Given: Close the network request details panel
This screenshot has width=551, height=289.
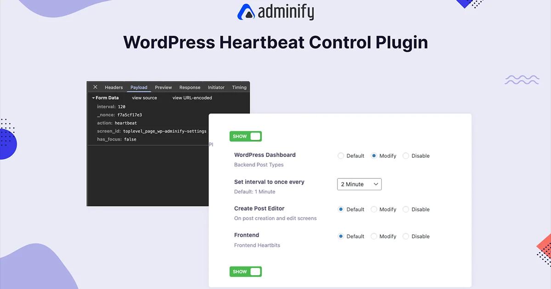Looking at the screenshot, I should pyautogui.click(x=95, y=87).
